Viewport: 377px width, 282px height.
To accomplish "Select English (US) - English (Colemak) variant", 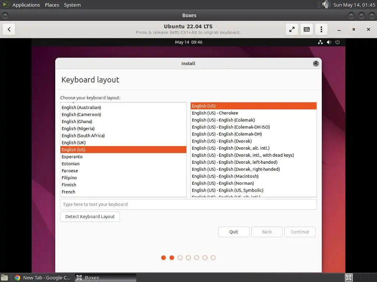I will (x=253, y=120).
